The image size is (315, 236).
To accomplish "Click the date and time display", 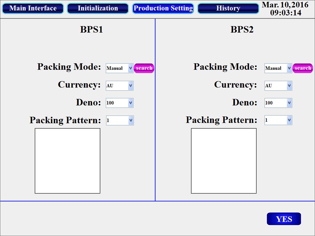I will coord(285,9).
